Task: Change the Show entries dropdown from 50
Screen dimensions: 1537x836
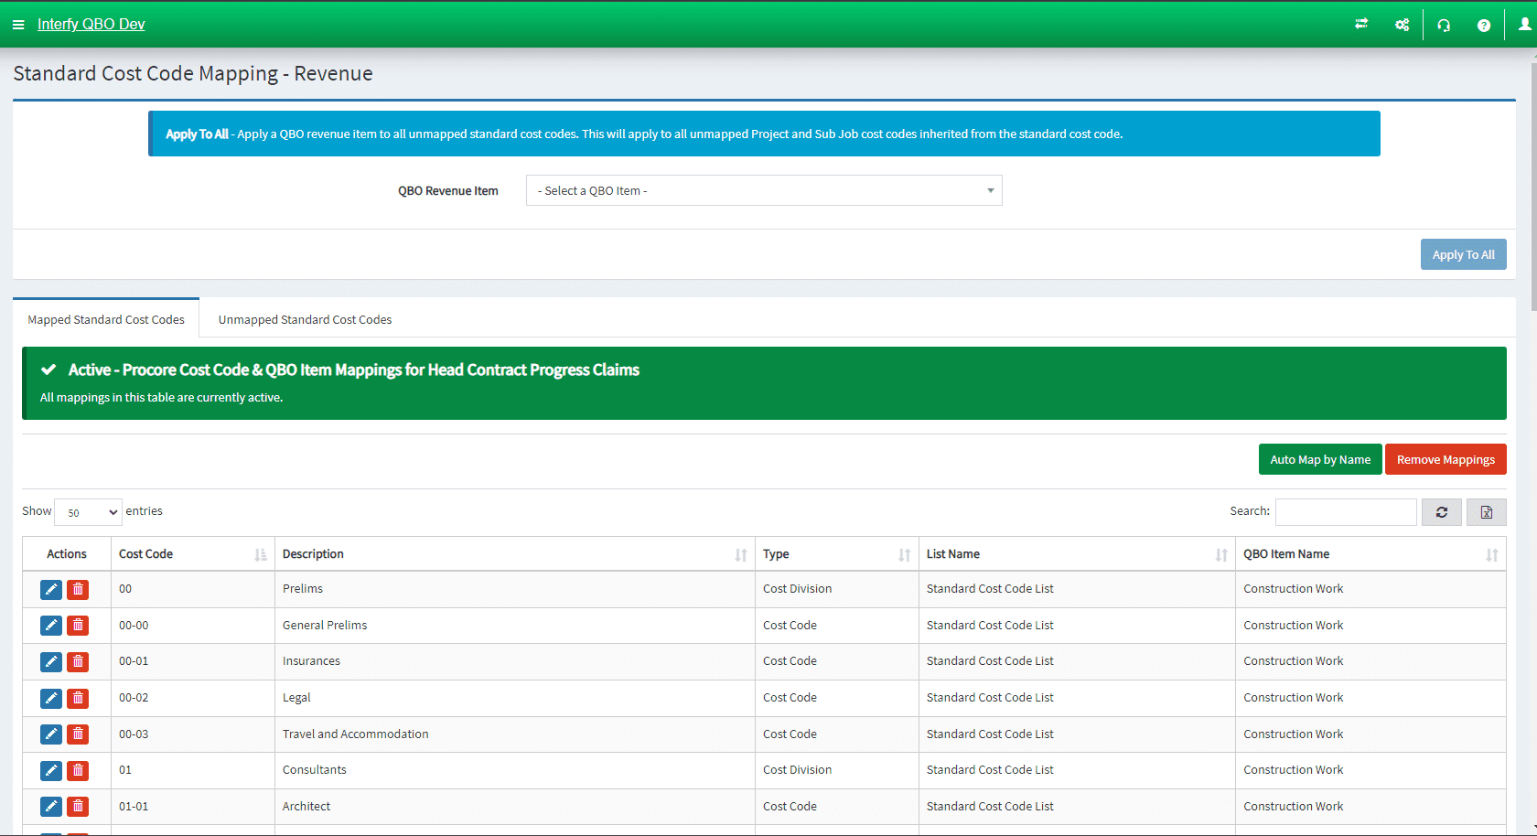Action: pos(87,511)
